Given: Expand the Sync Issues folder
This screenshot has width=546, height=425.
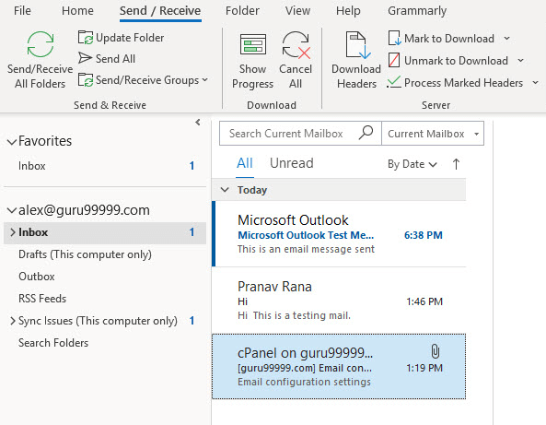Looking at the screenshot, I should point(13,321).
